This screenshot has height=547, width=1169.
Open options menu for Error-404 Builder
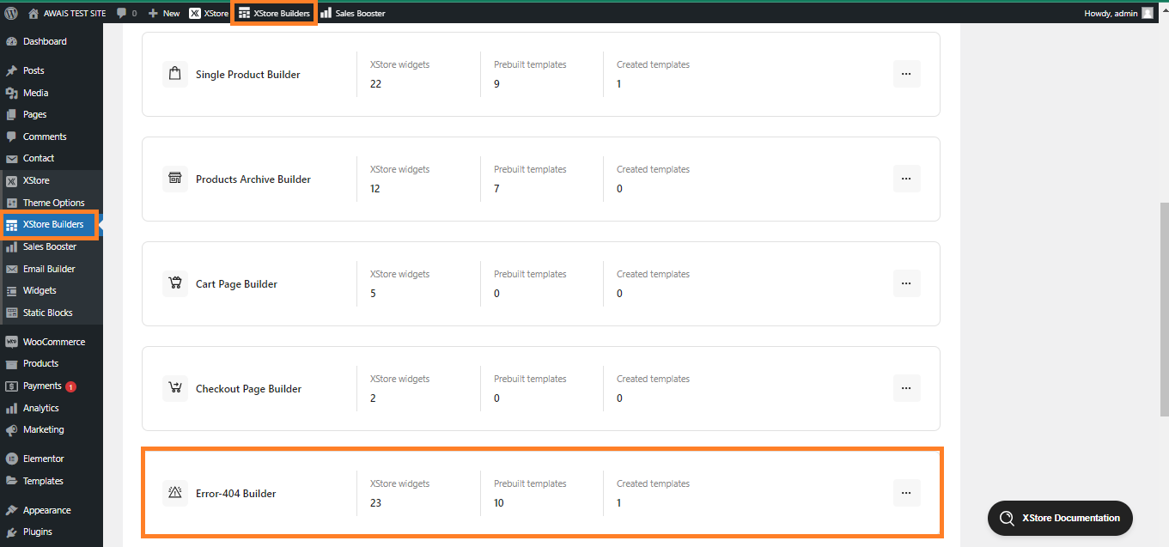tap(906, 493)
